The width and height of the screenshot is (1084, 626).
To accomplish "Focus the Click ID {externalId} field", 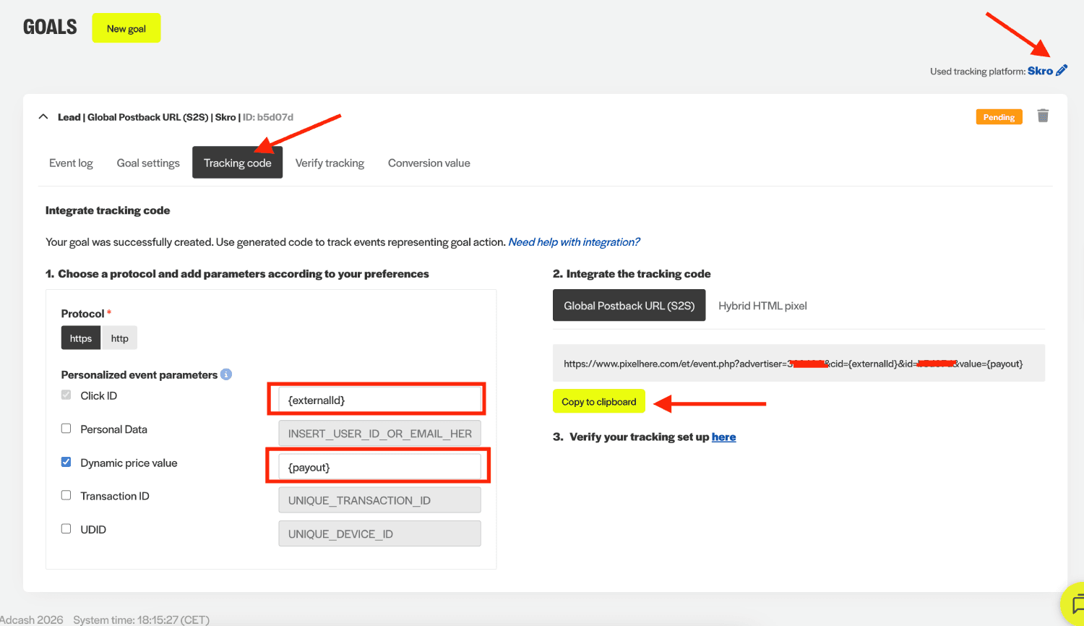I will [379, 400].
